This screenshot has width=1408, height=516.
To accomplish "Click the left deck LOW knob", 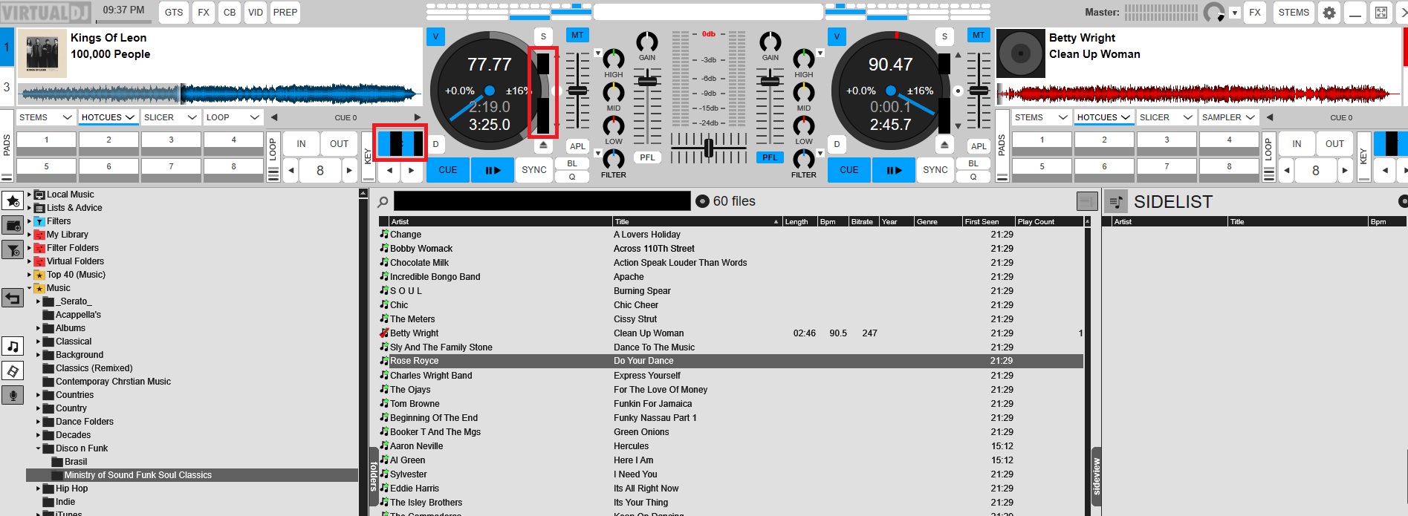I will click(614, 125).
